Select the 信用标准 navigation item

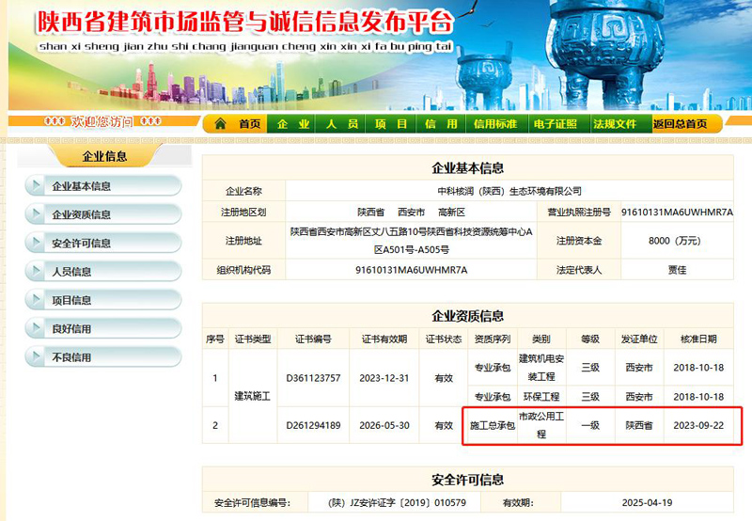pos(494,124)
